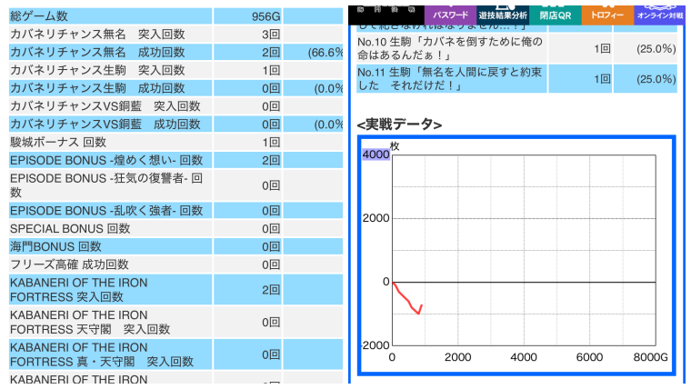Viewport: 691px width, 389px height.
Task: Switch to オンライン対戦 tab
Action: click(x=660, y=15)
